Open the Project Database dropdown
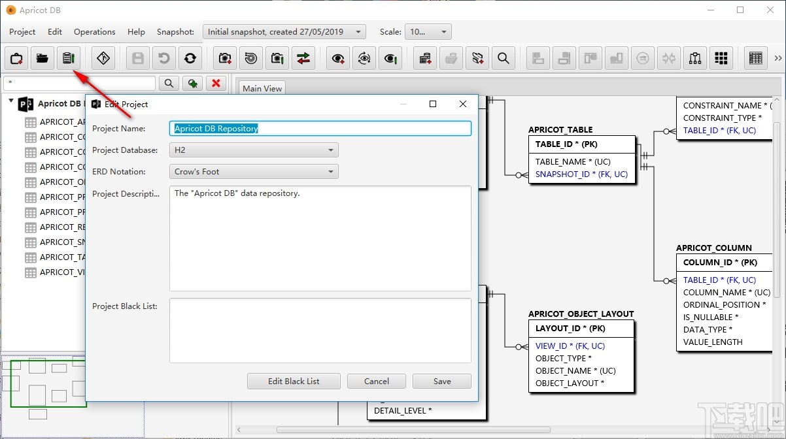Image resolution: width=786 pixels, height=439 pixels. click(254, 150)
